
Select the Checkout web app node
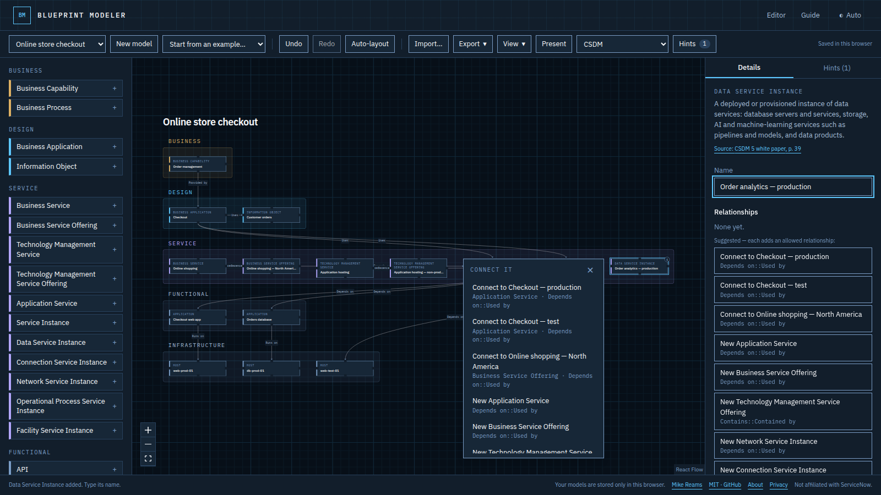[x=198, y=317]
